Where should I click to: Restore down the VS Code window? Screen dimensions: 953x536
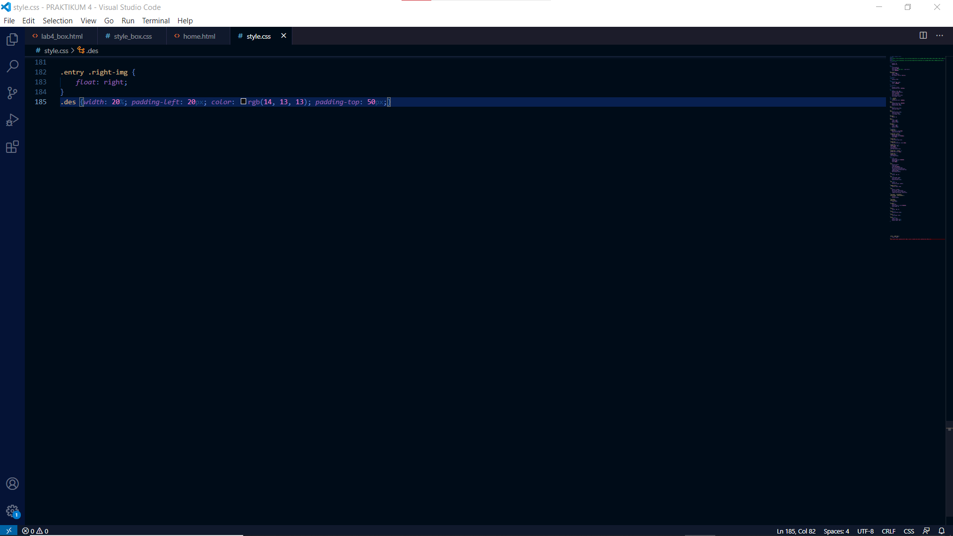pos(908,7)
